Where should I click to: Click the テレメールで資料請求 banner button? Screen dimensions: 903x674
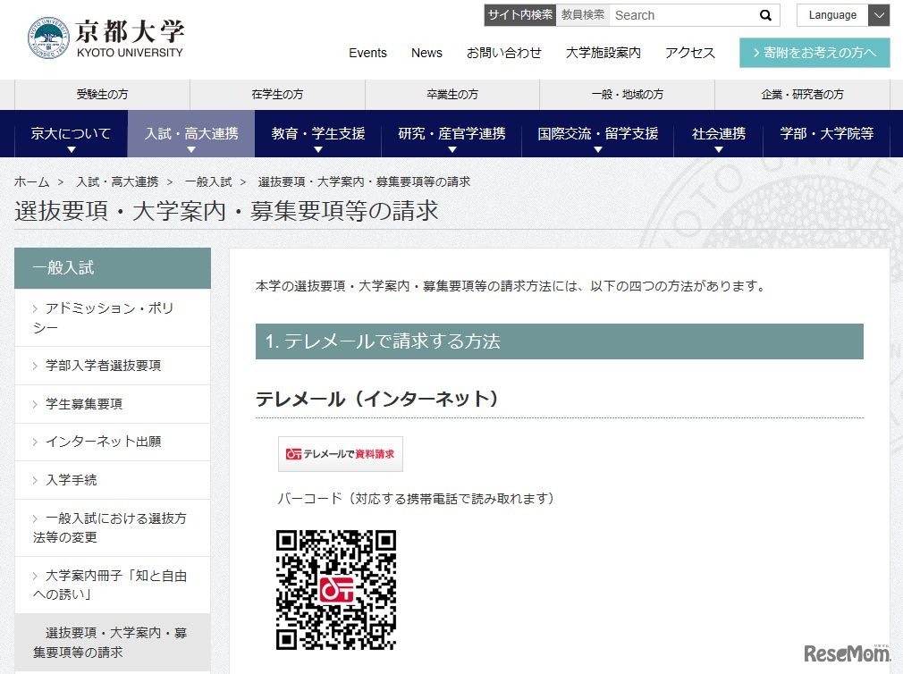coord(341,454)
